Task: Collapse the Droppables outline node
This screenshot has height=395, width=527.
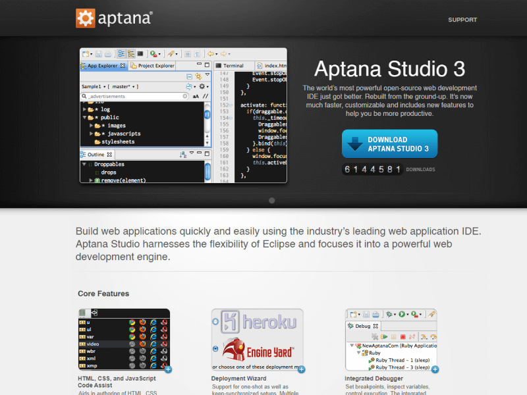Action: tap(84, 164)
